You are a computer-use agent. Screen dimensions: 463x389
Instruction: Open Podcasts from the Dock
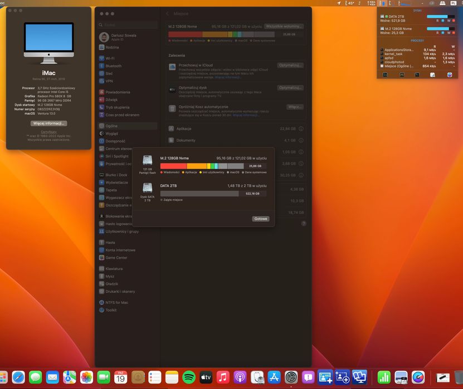coord(240,377)
